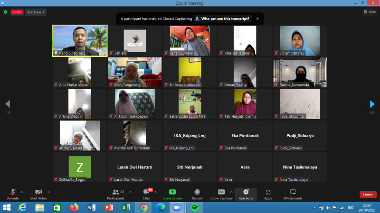Open the Chat panel

[146, 193]
